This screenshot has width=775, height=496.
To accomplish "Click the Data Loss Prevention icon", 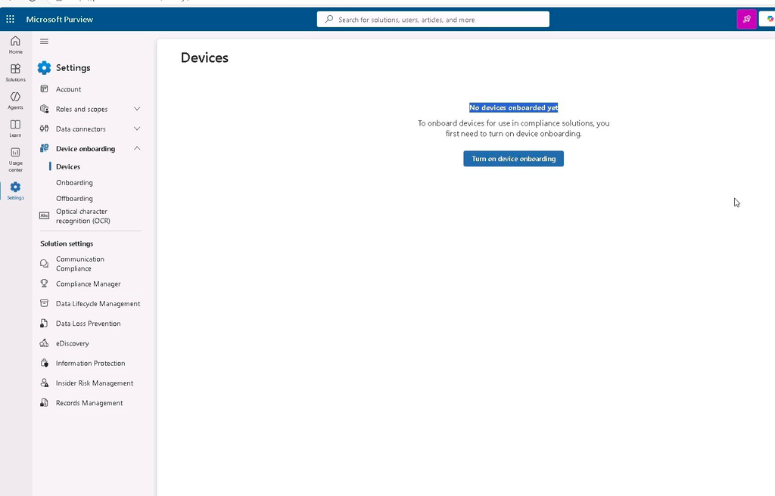I will point(44,324).
